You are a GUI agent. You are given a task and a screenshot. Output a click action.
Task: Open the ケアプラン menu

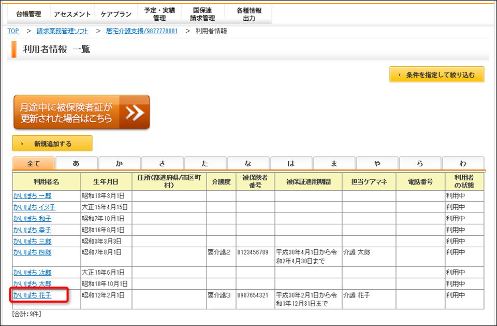[x=116, y=15]
